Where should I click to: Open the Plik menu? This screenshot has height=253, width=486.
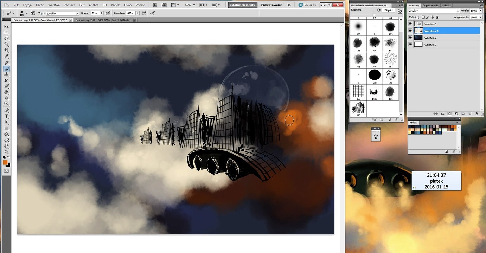click(16, 5)
